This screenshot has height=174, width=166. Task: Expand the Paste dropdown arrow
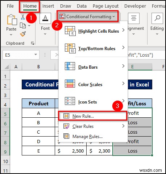(x=11, y=35)
